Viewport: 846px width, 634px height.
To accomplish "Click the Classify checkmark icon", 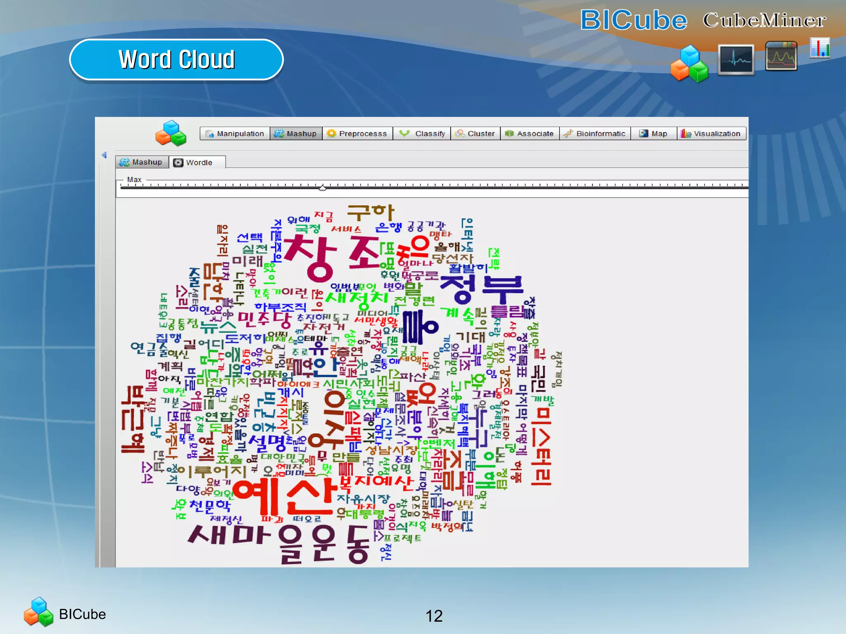I will tap(404, 133).
